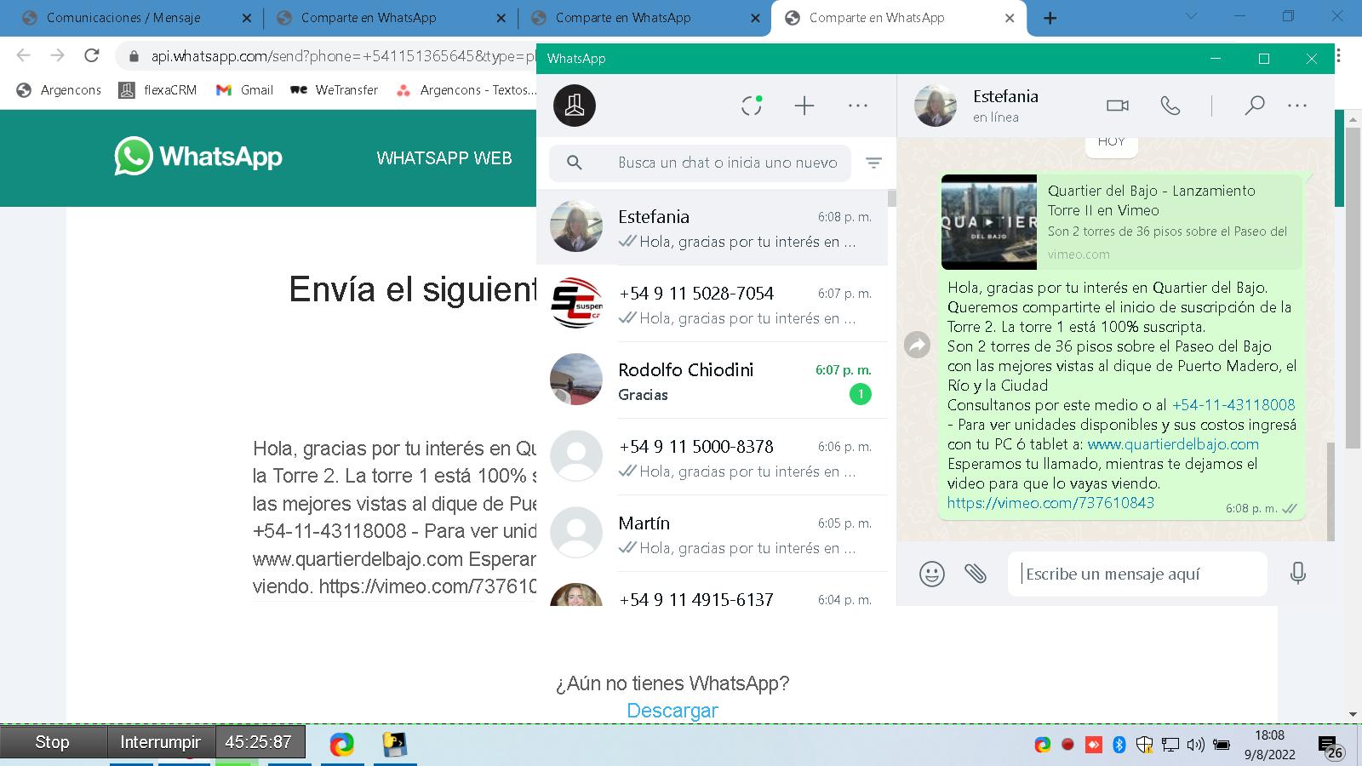Click the Escribe un mensaje aquí field
Image resolution: width=1362 pixels, height=766 pixels.
click(x=1137, y=574)
